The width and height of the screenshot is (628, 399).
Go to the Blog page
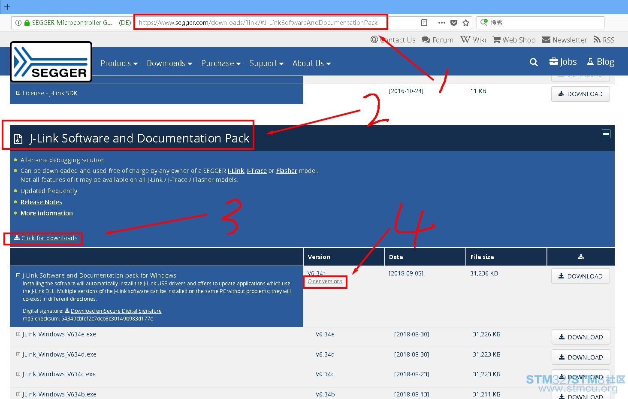pyautogui.click(x=601, y=62)
